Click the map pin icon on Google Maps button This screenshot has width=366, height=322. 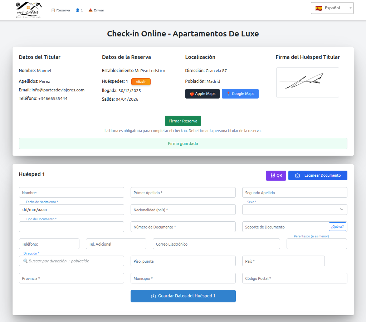[229, 94]
